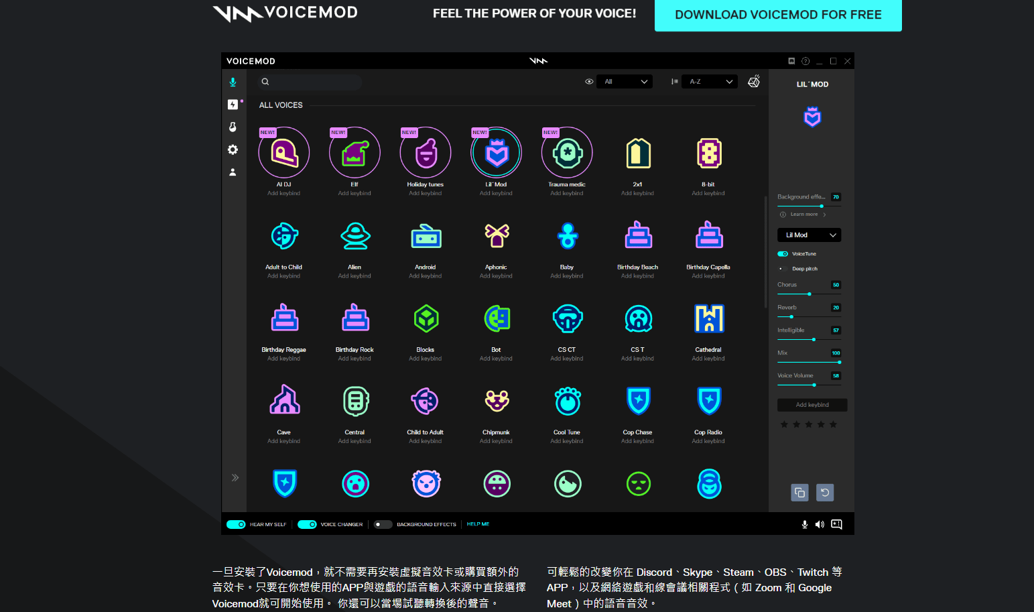Expand the Lil Mod preset dropdown
This screenshot has width=1034, height=612.
click(x=809, y=235)
